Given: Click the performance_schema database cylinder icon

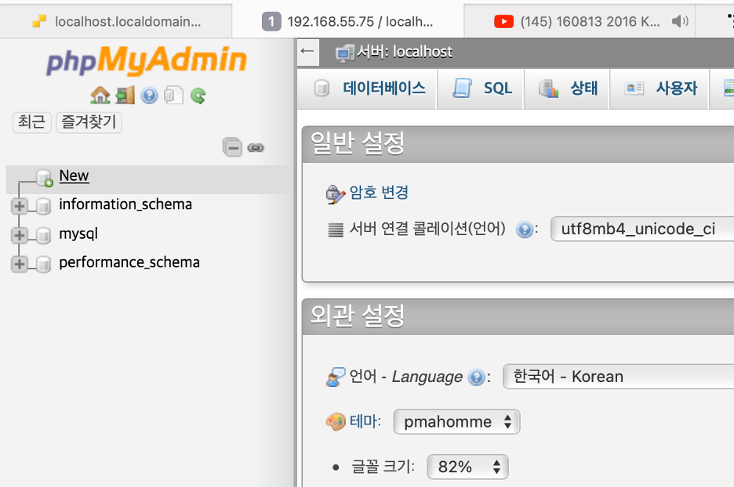Looking at the screenshot, I should [x=44, y=264].
